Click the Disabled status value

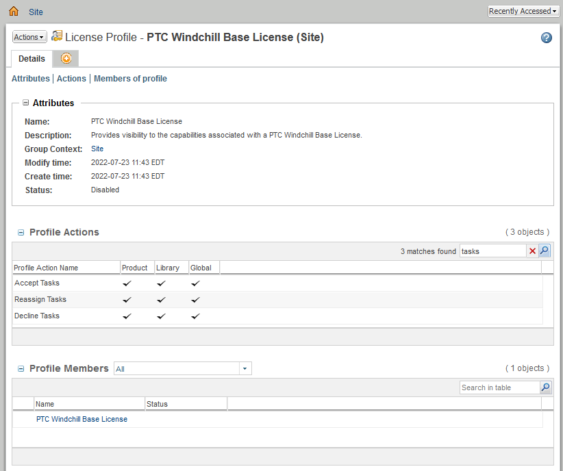[x=105, y=190]
